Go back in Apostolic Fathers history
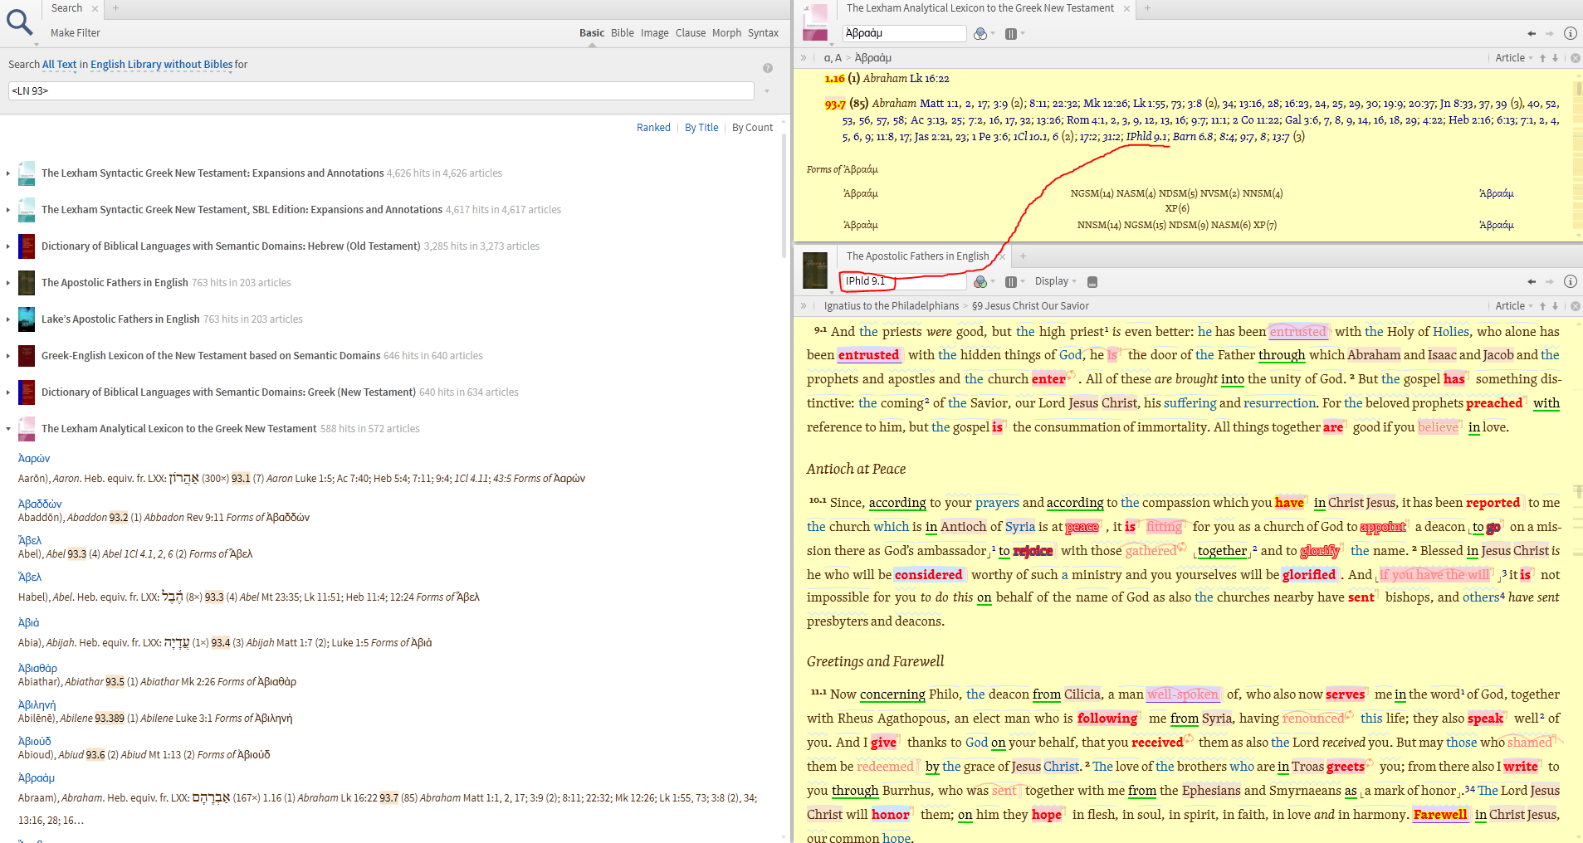The image size is (1583, 843). [1532, 282]
